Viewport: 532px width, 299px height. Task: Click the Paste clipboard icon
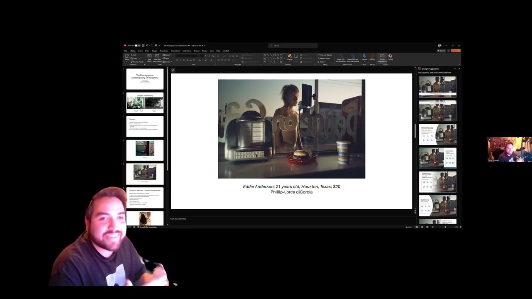click(x=127, y=56)
